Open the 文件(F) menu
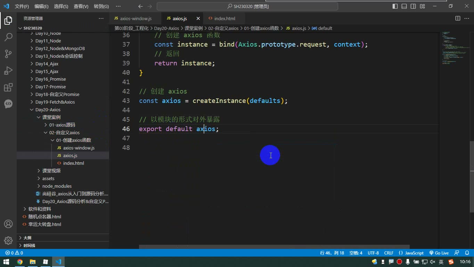The height and width of the screenshot is (267, 474). coord(22,6)
